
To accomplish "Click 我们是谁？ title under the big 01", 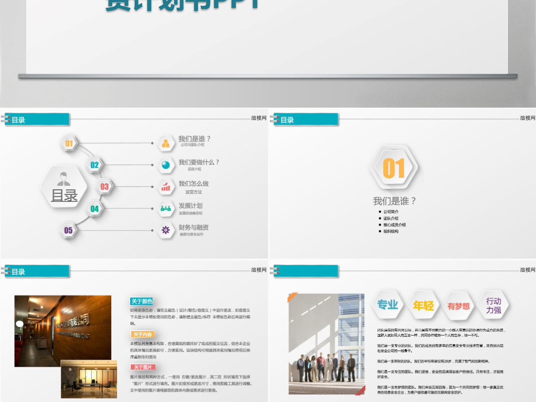I will click(x=394, y=201).
